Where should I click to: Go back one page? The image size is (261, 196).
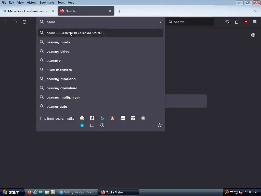pos(6,22)
